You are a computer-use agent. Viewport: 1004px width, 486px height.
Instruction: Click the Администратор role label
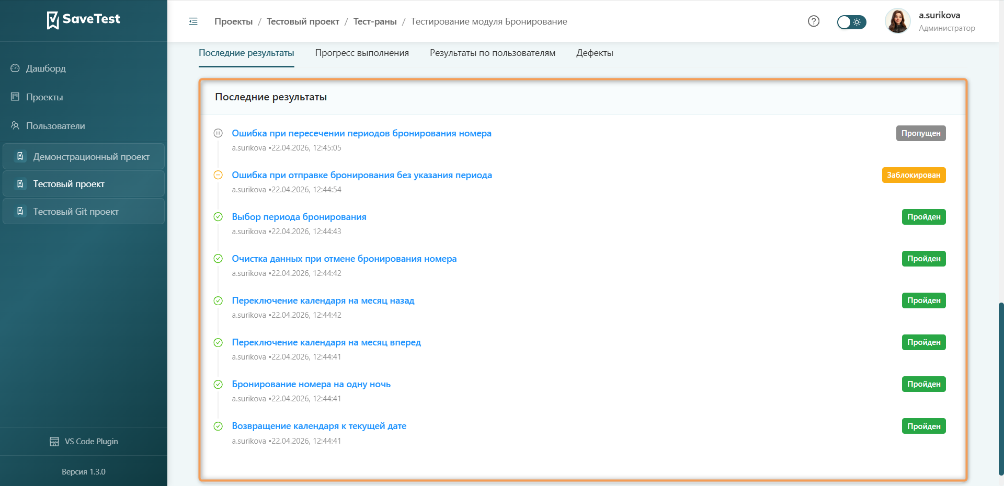coord(947,28)
